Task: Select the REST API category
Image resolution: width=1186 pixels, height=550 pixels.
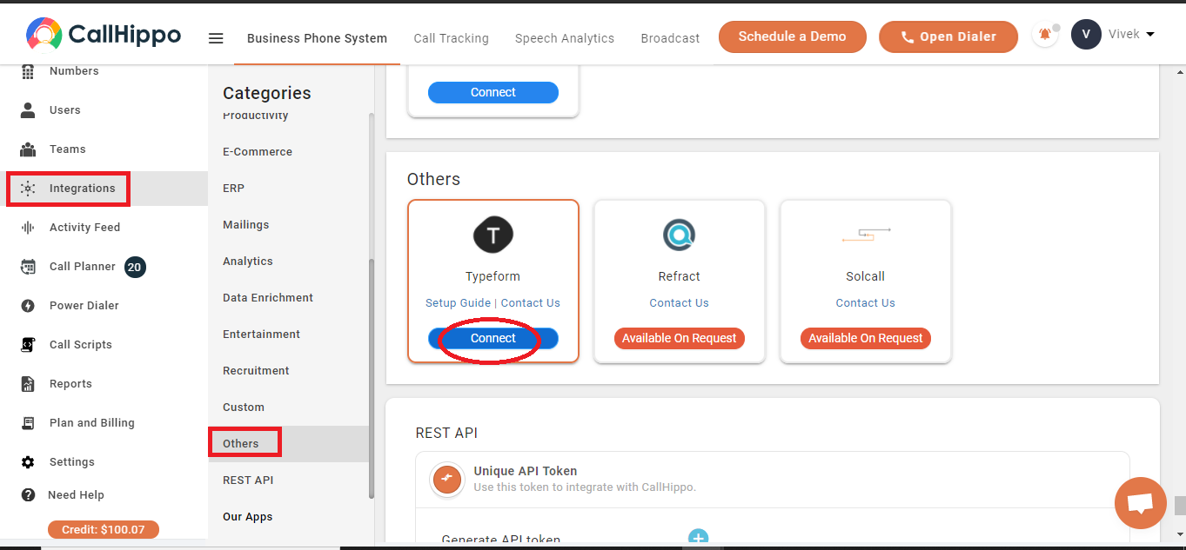Action: point(248,480)
